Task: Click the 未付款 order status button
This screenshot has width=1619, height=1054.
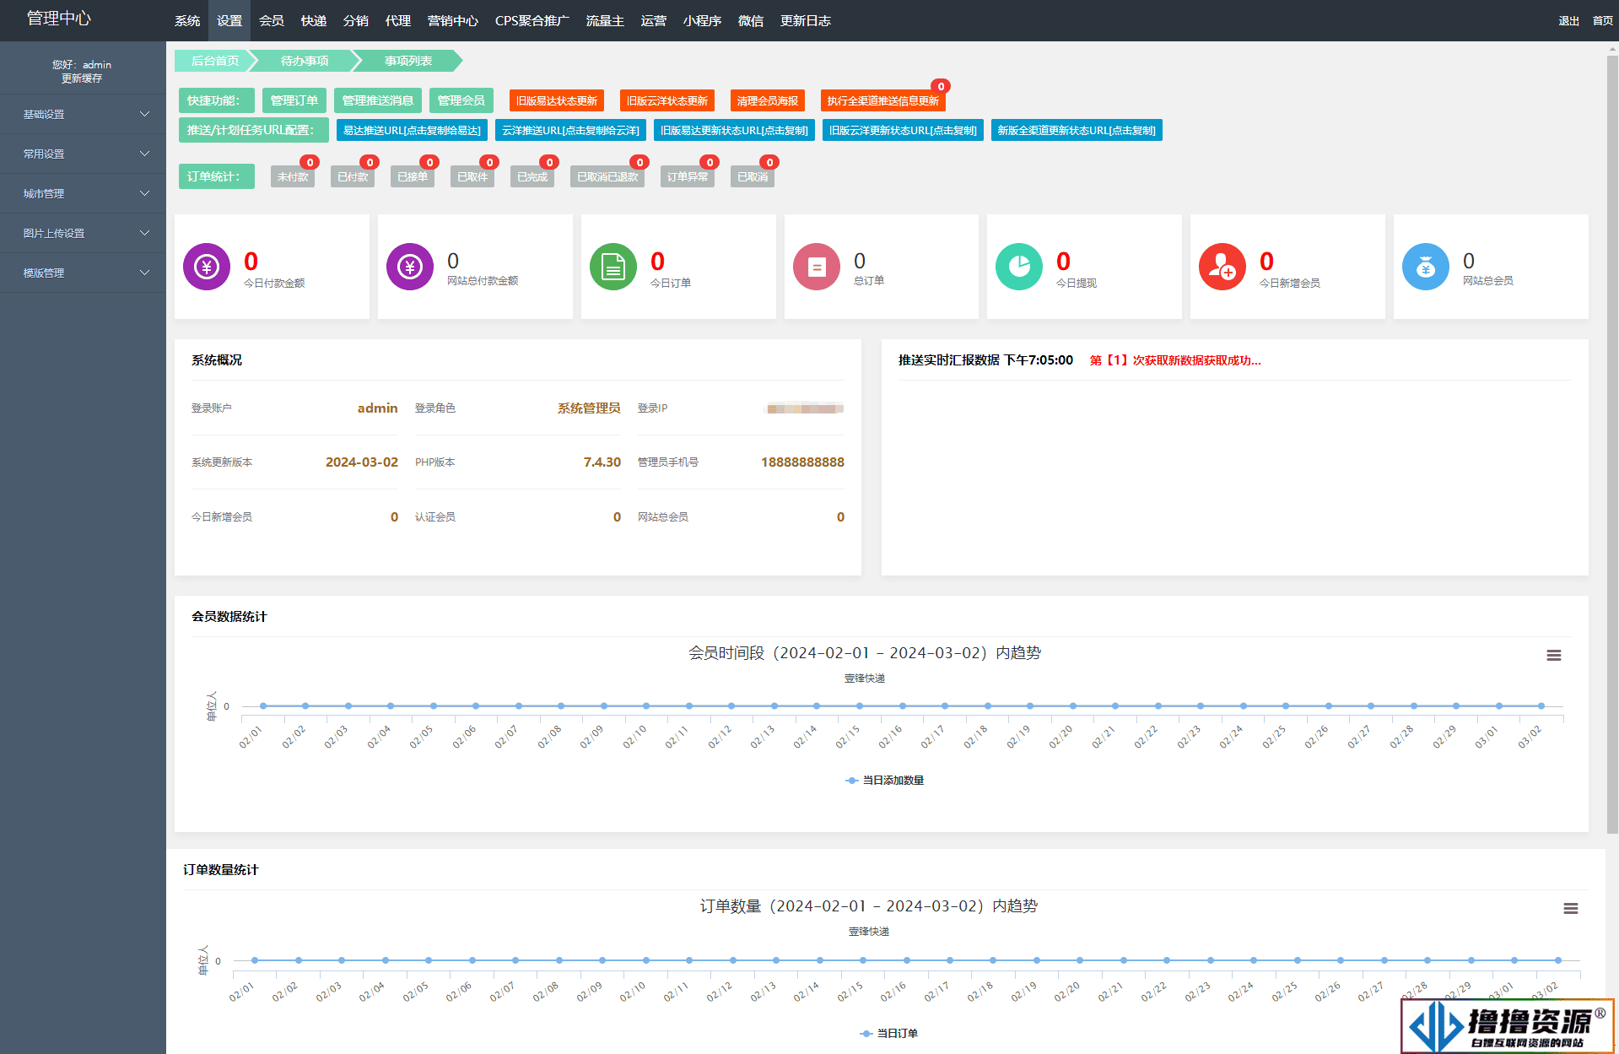Action: (x=293, y=176)
